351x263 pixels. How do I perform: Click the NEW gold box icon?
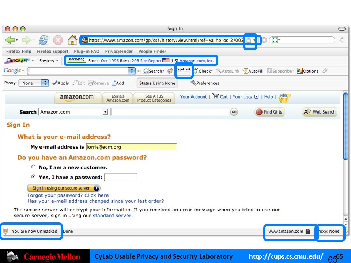pyautogui.click(x=284, y=98)
